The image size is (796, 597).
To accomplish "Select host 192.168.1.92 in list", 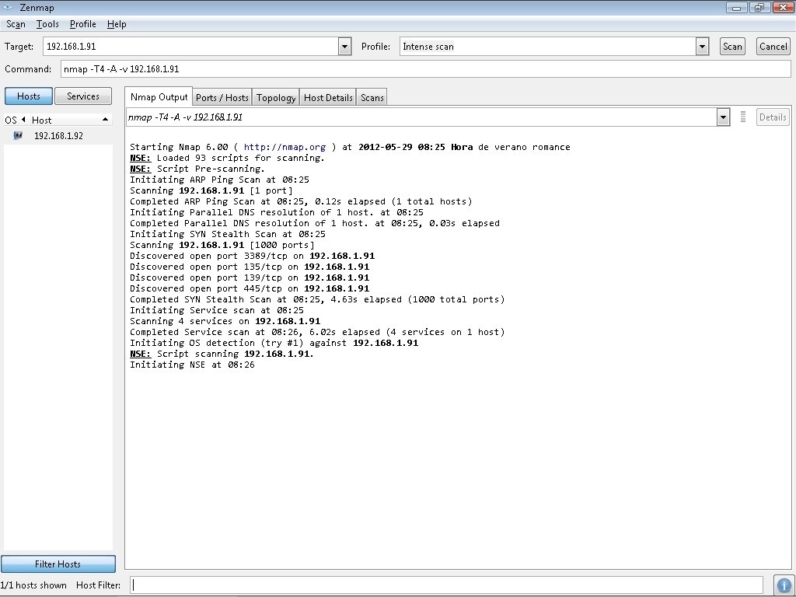I will tap(58, 135).
